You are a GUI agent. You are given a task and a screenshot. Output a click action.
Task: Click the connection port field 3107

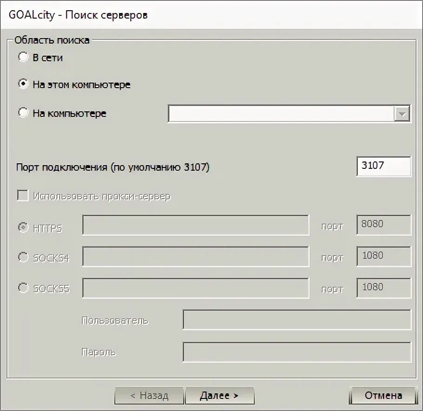pos(383,166)
